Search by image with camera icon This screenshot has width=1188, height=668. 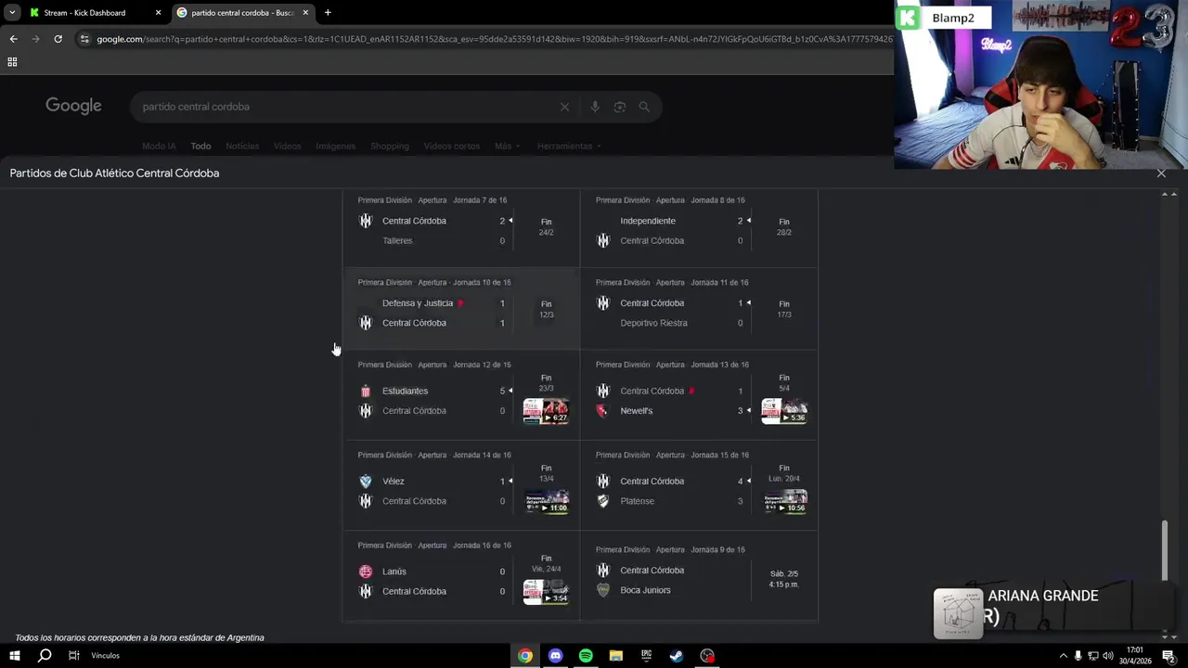point(620,107)
